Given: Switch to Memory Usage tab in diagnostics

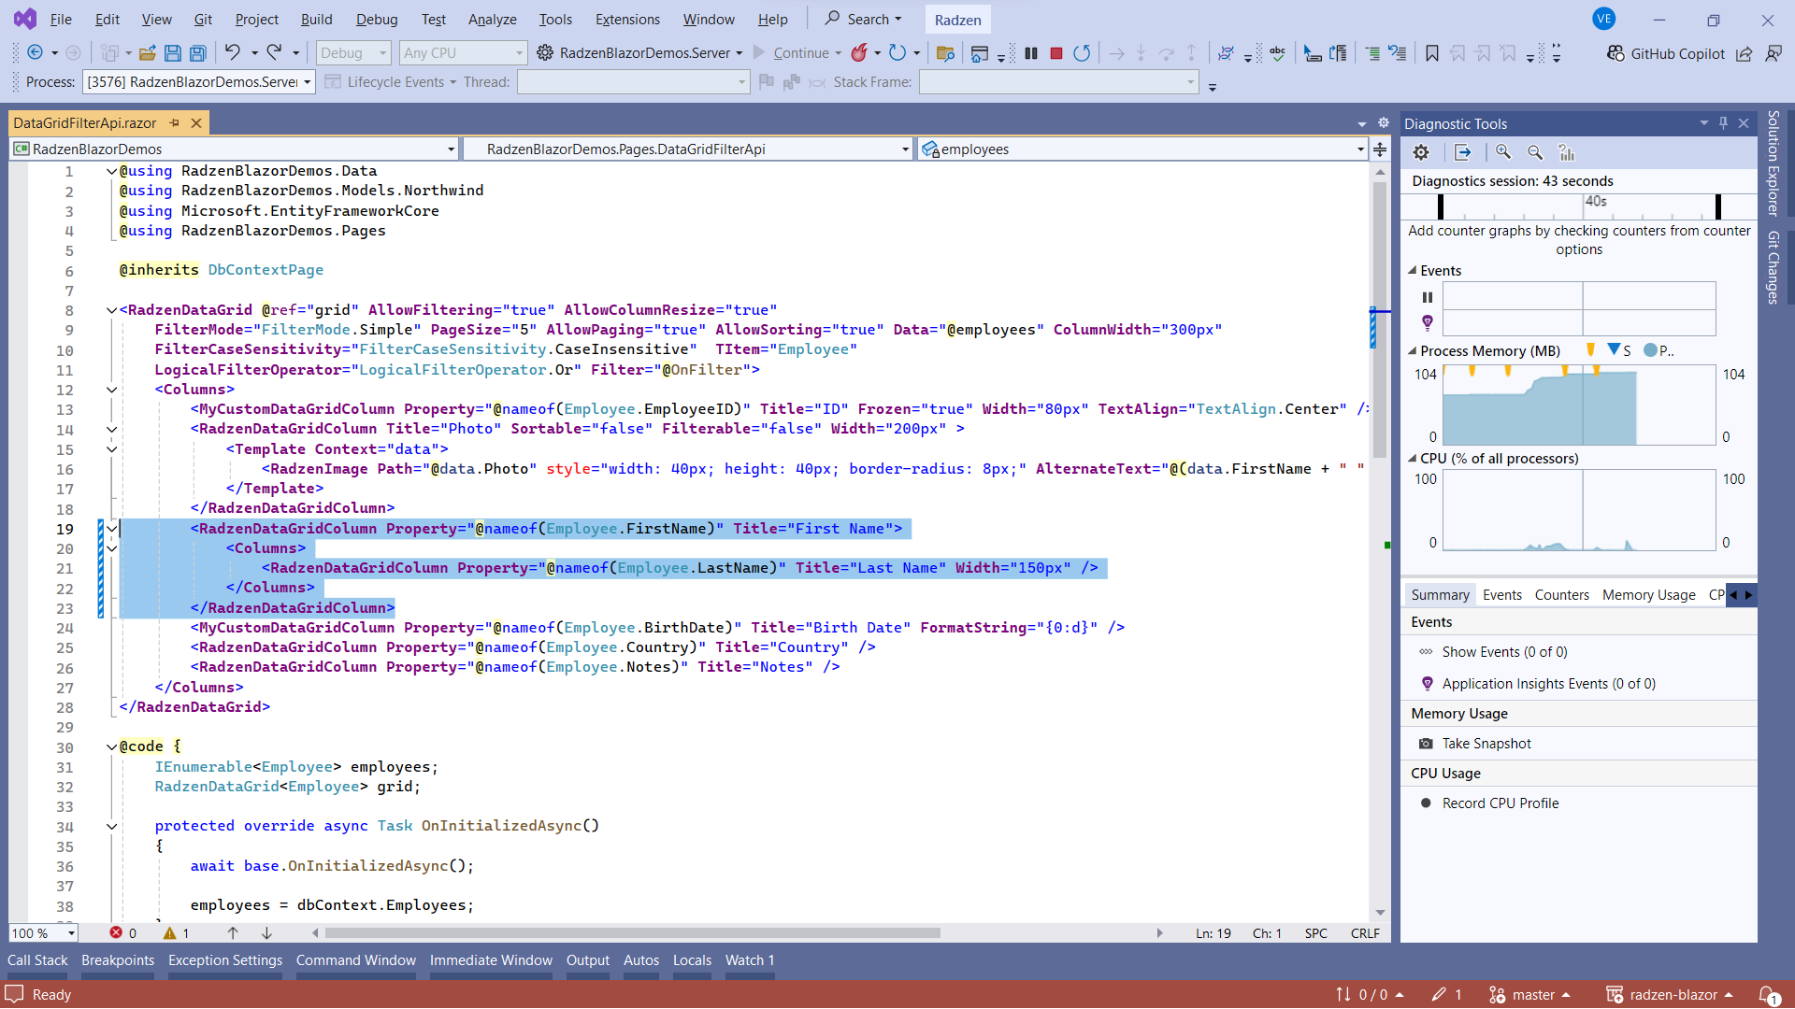Looking at the screenshot, I should (1648, 595).
